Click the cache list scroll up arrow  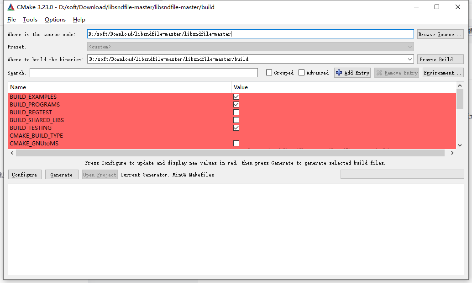click(x=460, y=85)
